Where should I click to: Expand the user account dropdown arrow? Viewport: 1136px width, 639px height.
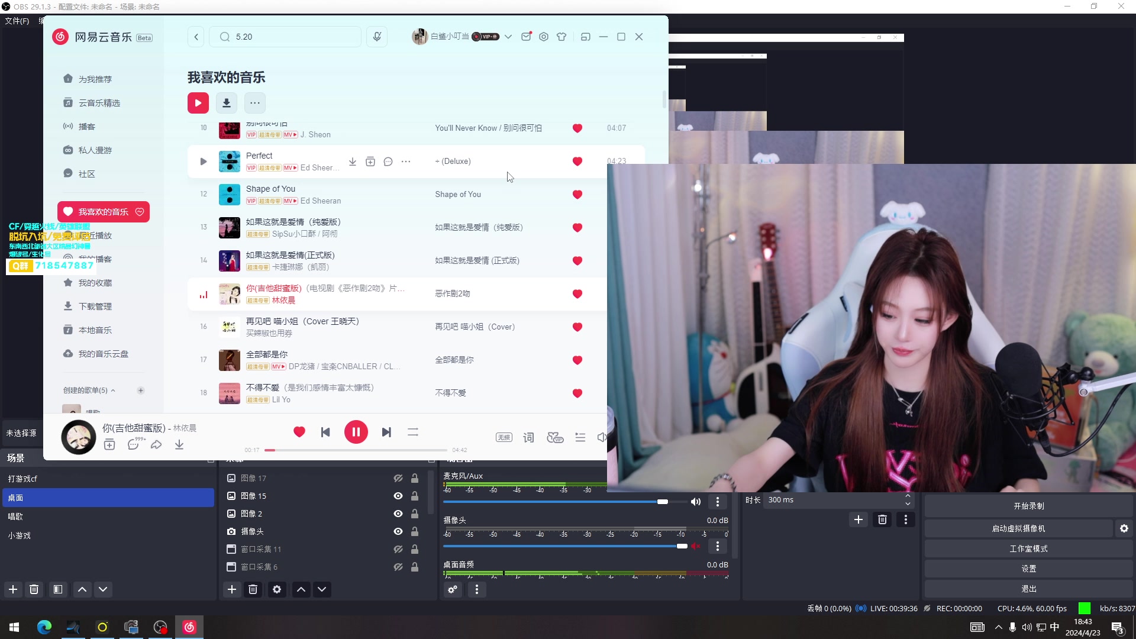508,37
